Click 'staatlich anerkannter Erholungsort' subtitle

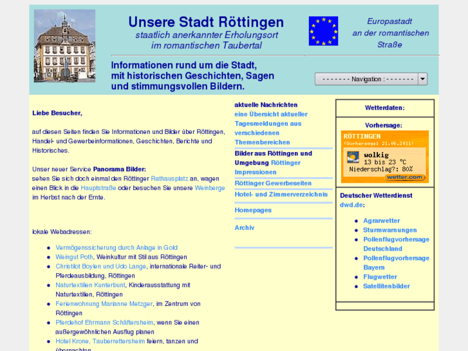click(207, 35)
